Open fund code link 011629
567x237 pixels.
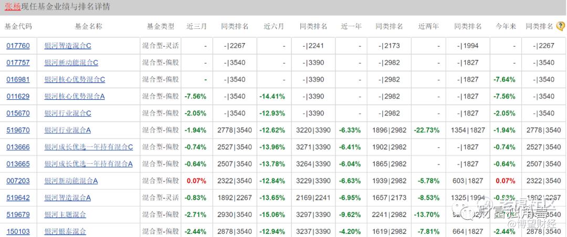(x=18, y=96)
